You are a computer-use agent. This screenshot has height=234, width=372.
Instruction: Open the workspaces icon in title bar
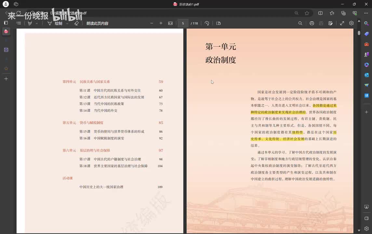(16, 4)
